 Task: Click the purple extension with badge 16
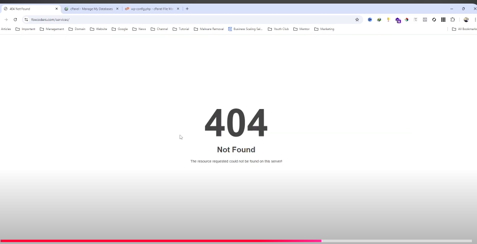click(x=398, y=20)
